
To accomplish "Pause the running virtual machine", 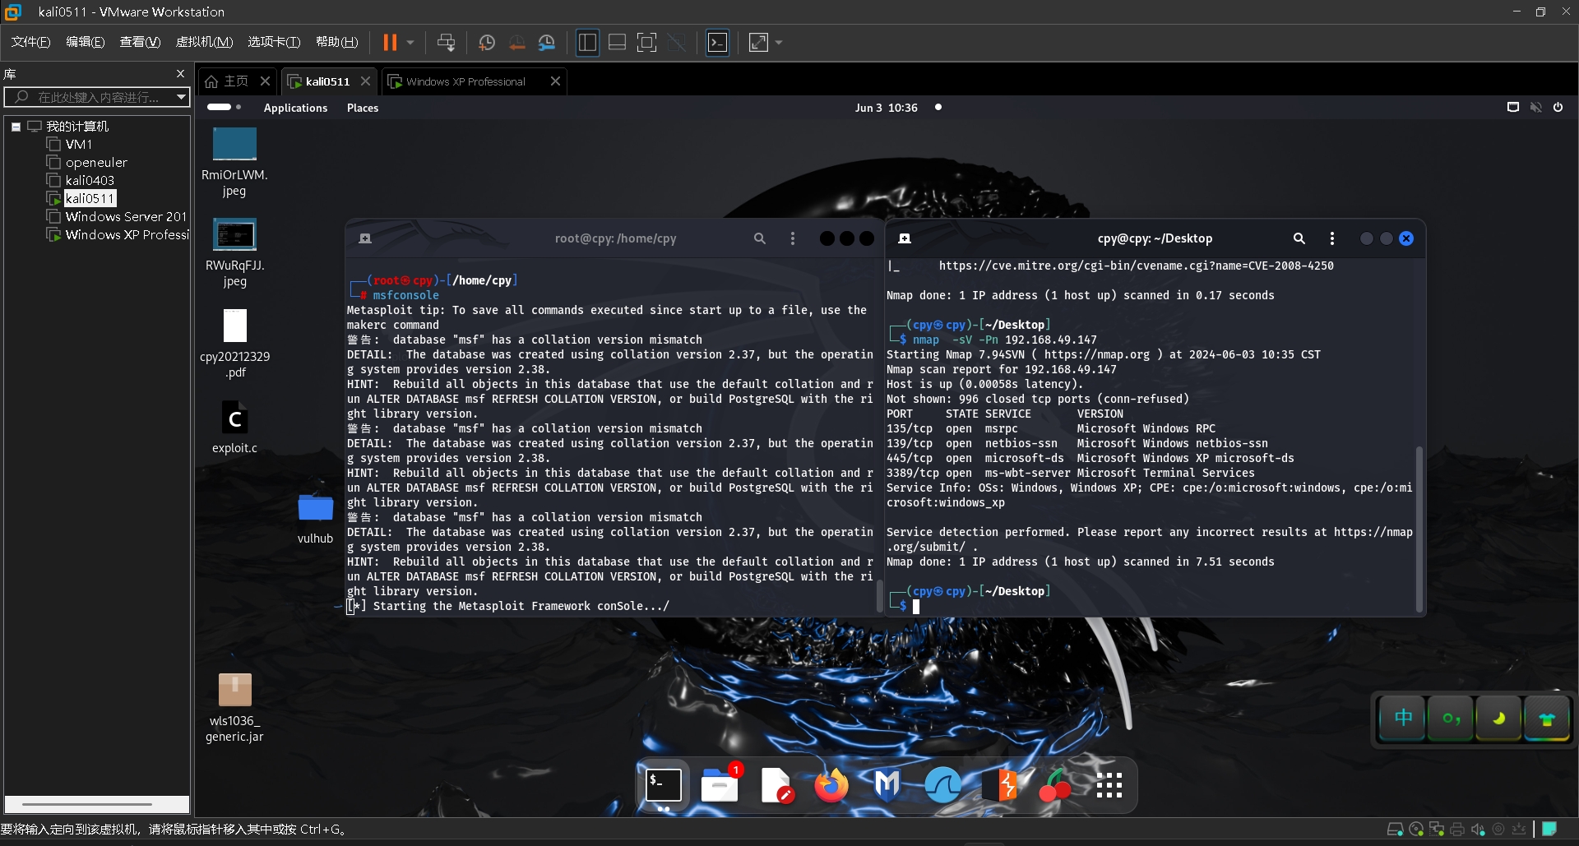I will (x=390, y=43).
